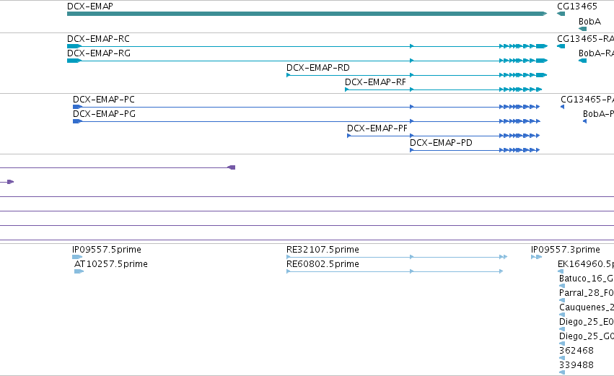Click the RE60802.5prime EST label

323,264
